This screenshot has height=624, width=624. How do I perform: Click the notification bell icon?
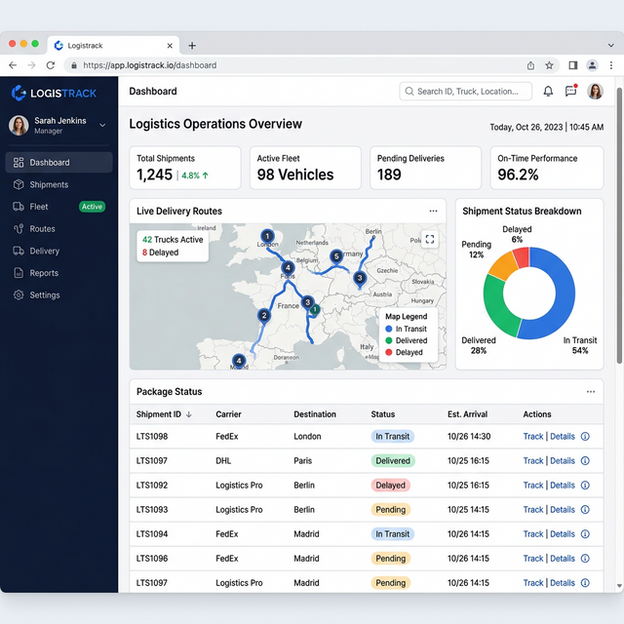point(548,92)
